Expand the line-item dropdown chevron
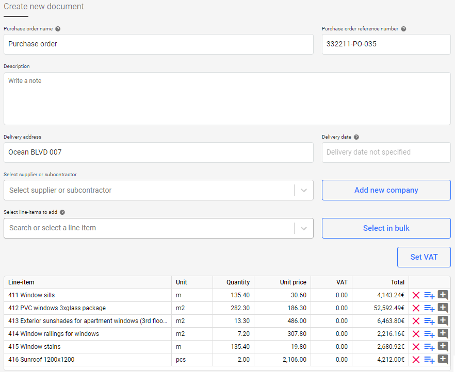The height and width of the screenshot is (372, 455). [x=304, y=228]
